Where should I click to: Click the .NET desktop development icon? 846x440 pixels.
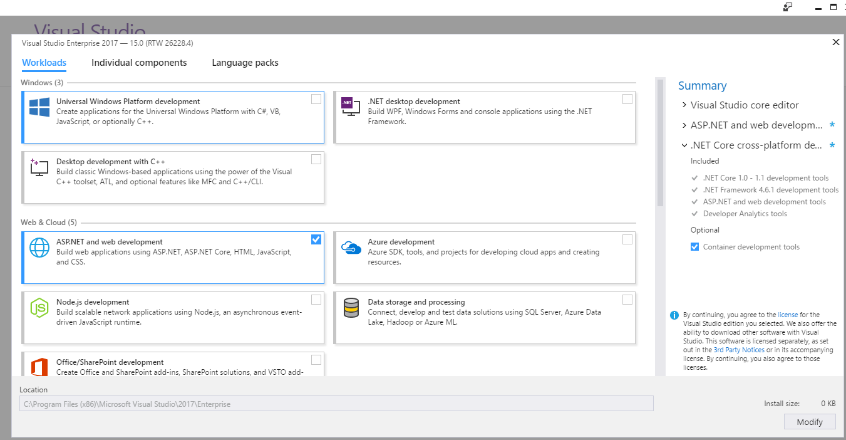pyautogui.click(x=351, y=106)
